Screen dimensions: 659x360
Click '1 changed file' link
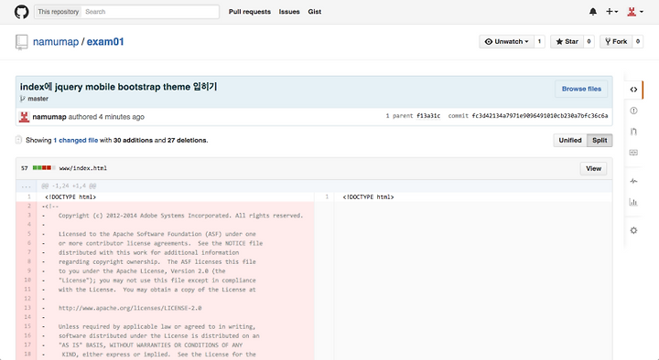coord(76,140)
